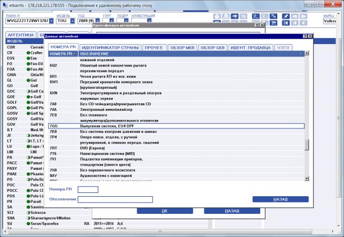This screenshot has width=344, height=237.
Task: Open the ОБЗОР МКВ tab
Action: pyautogui.click(x=182, y=48)
